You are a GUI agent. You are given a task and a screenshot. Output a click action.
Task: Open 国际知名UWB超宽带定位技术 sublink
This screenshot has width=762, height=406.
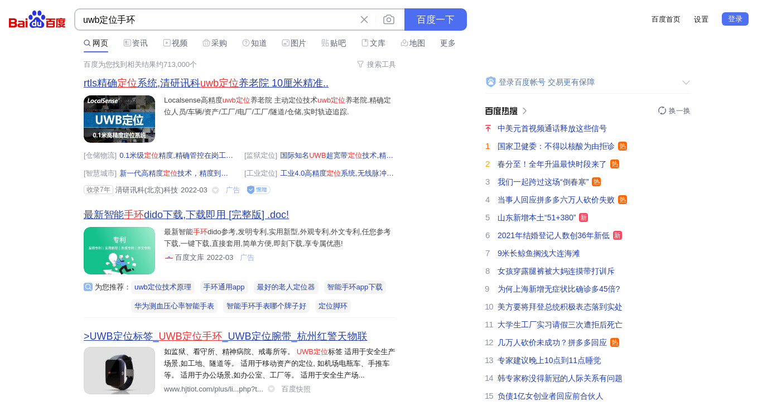tap(337, 156)
